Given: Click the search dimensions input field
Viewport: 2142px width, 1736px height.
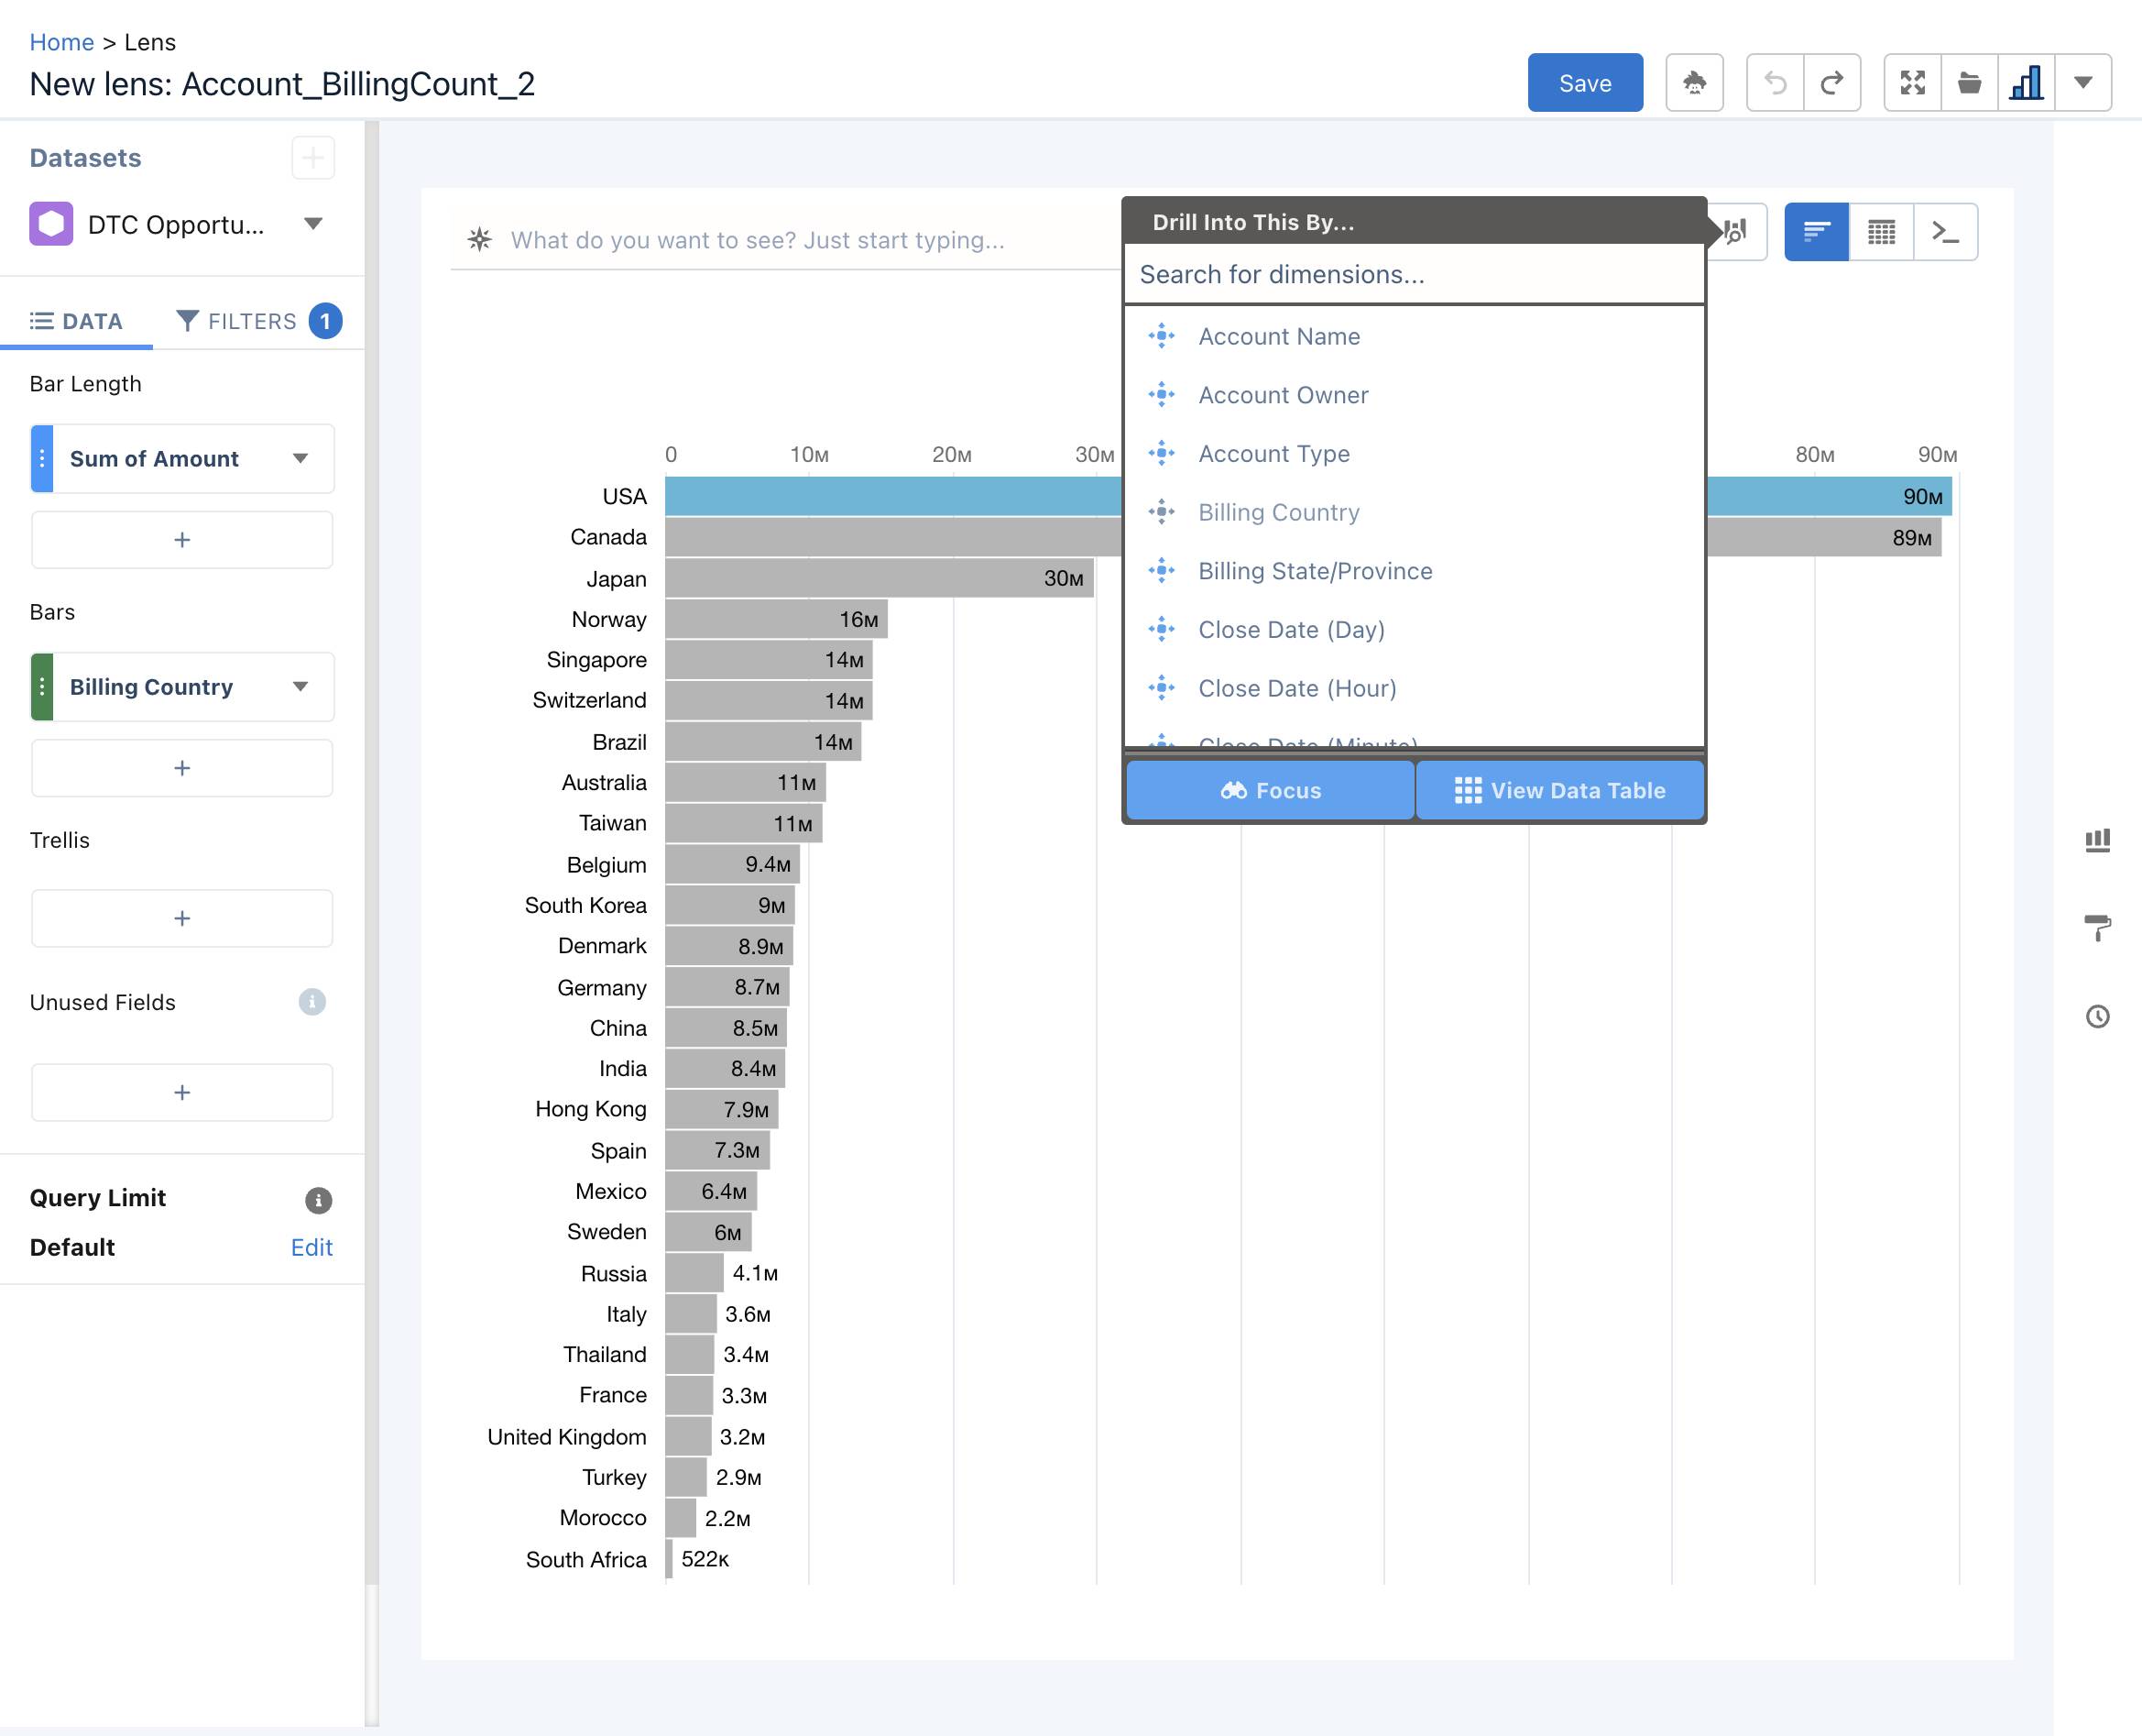Looking at the screenshot, I should (1413, 275).
